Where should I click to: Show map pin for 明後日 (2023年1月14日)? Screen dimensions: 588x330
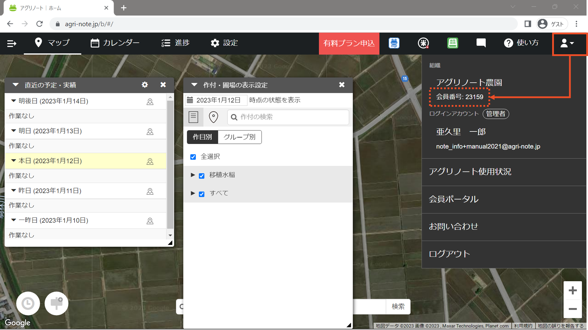click(150, 101)
